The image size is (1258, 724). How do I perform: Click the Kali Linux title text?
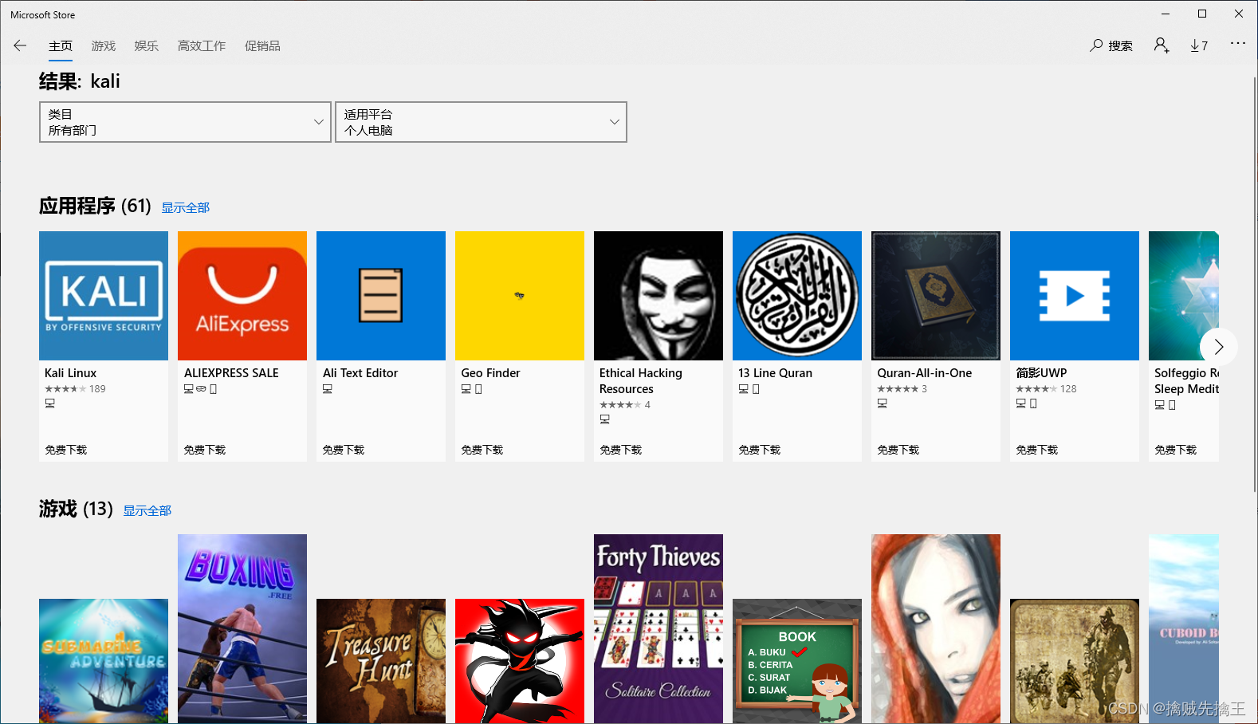(70, 373)
